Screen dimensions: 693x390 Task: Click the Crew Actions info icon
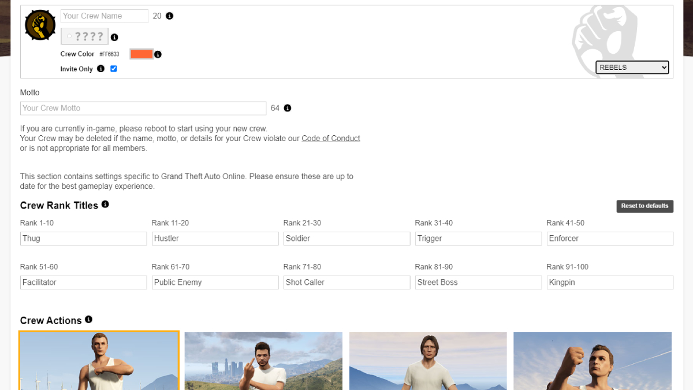tap(88, 320)
